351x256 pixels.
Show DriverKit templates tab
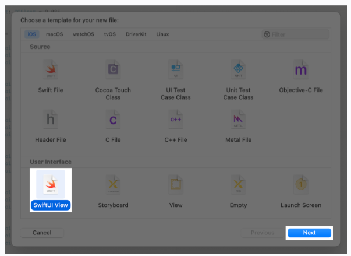[x=136, y=34]
